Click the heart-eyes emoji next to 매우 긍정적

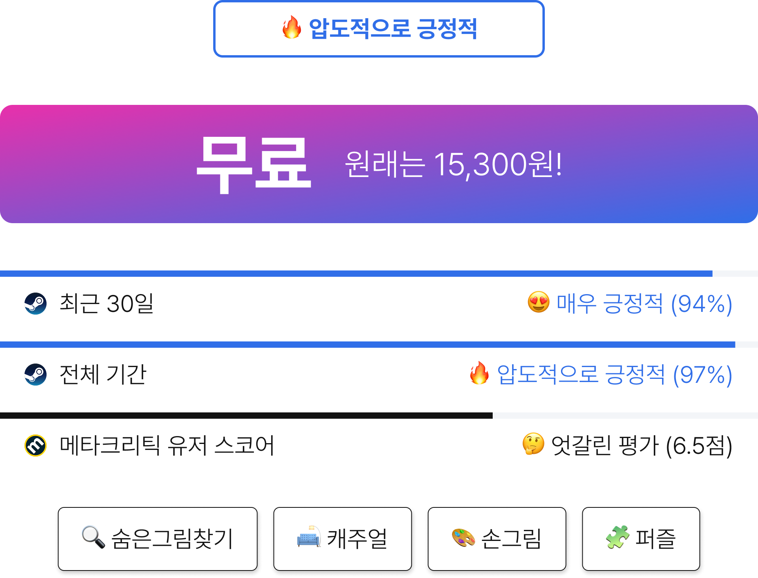[538, 302]
